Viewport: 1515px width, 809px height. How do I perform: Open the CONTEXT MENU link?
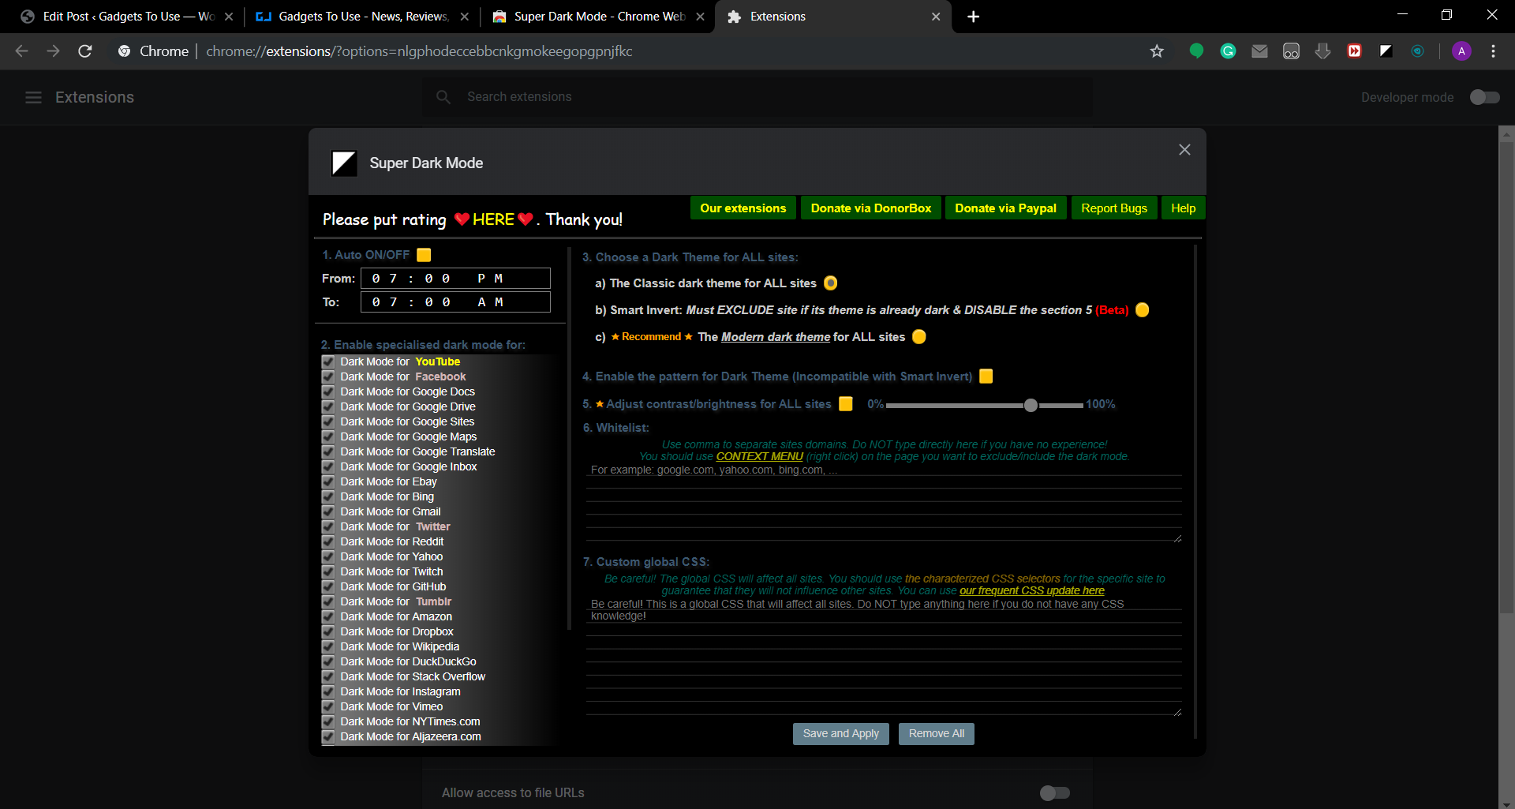click(x=759, y=456)
